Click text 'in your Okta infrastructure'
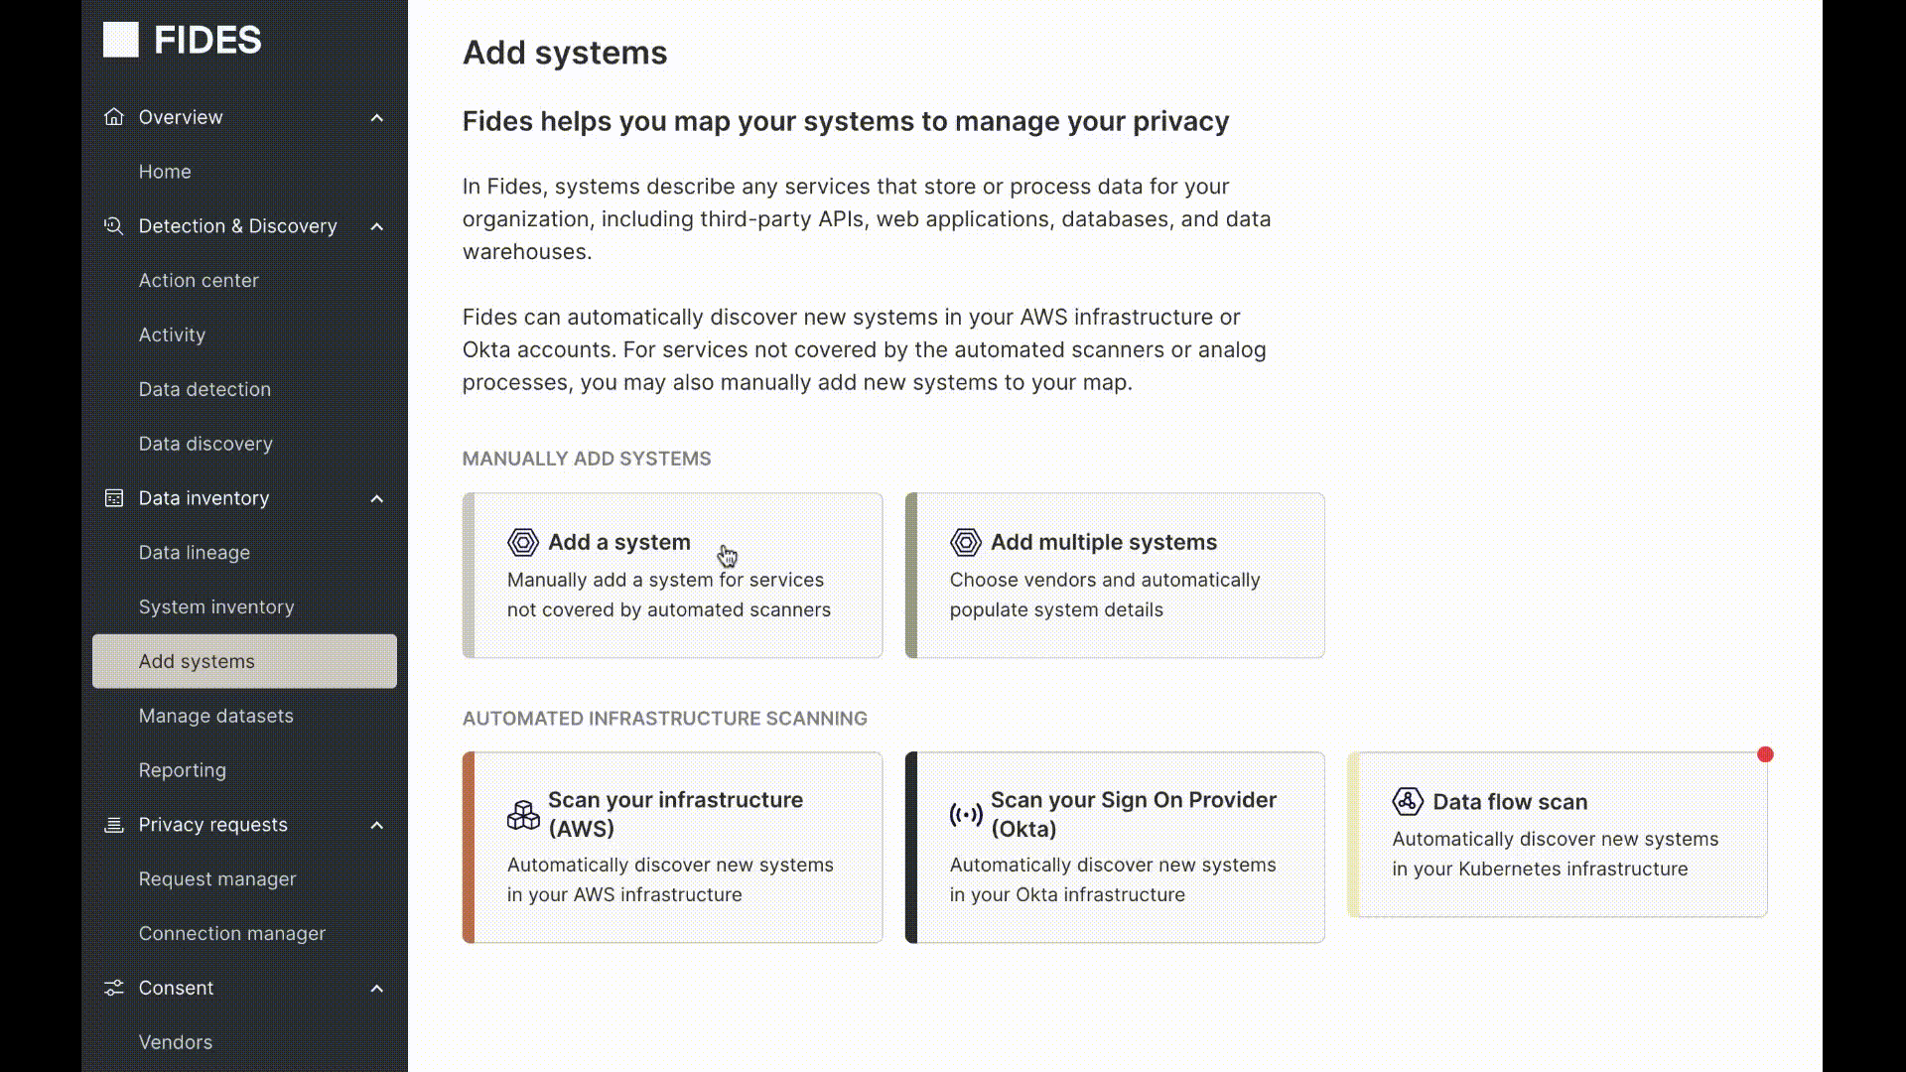 [x=1067, y=894]
